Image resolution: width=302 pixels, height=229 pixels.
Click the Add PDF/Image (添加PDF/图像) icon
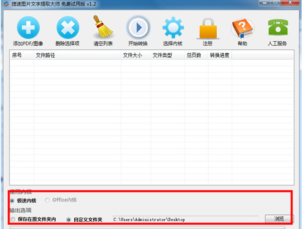pyautogui.click(x=28, y=27)
